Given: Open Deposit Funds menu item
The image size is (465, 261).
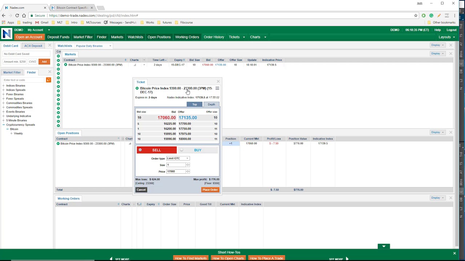Looking at the screenshot, I should pos(58,37).
